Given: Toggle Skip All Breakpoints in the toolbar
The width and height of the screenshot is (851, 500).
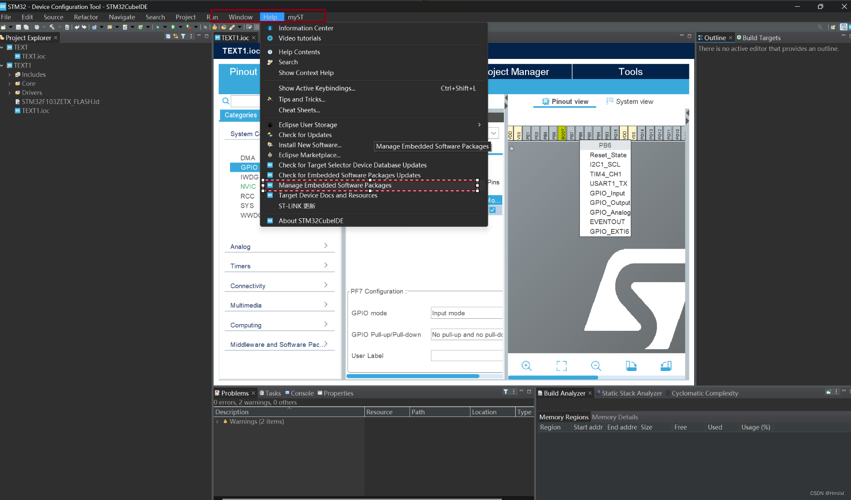Looking at the screenshot, I should 205,27.
